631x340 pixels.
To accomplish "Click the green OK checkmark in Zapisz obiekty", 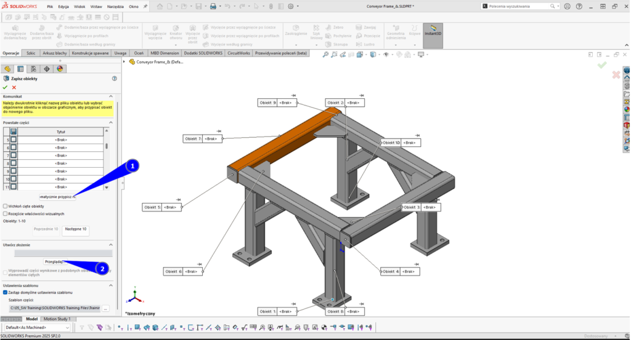I will coord(5,87).
